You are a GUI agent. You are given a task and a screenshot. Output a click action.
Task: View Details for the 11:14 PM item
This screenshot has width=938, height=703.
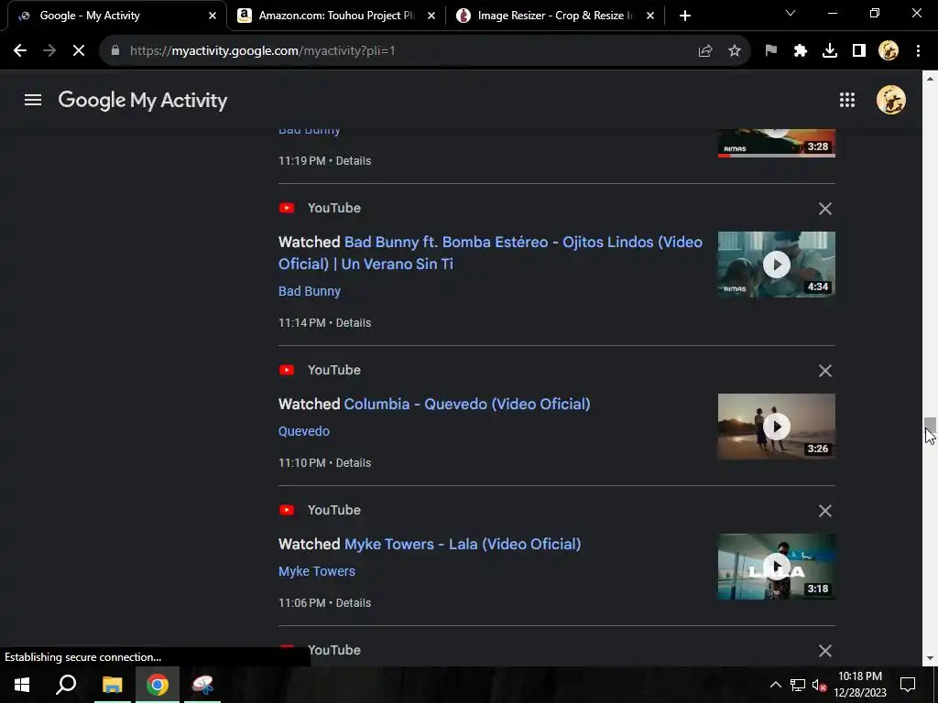pos(353,323)
